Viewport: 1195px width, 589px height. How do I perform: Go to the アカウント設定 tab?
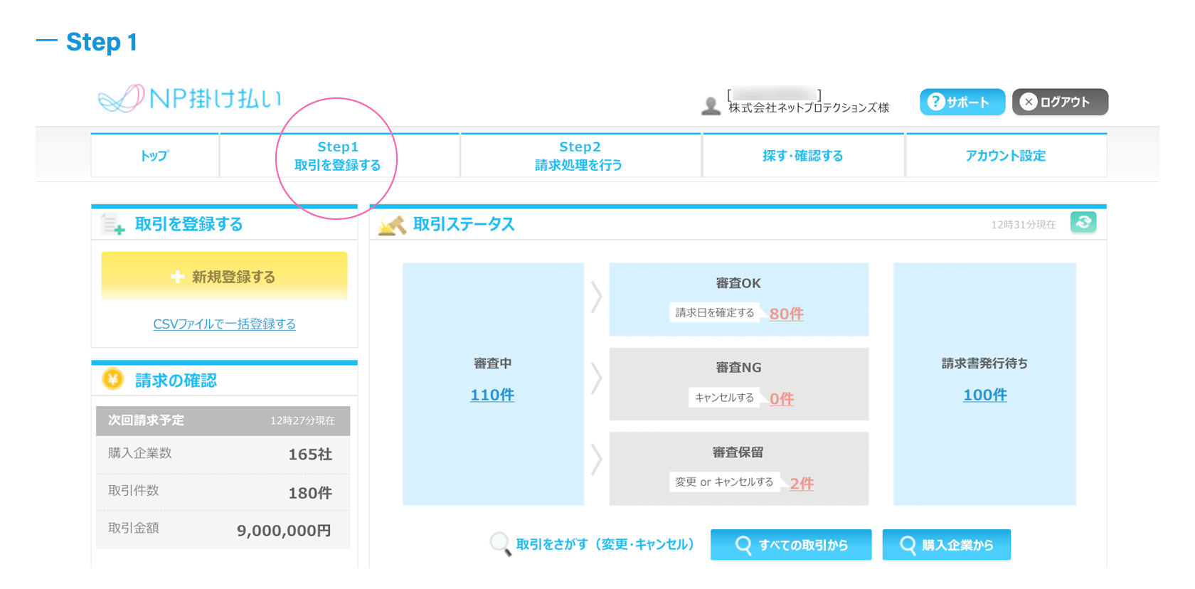(1006, 155)
